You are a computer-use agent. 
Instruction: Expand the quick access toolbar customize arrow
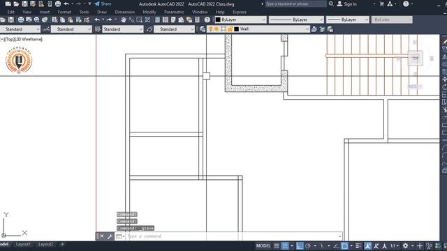pos(90,4)
